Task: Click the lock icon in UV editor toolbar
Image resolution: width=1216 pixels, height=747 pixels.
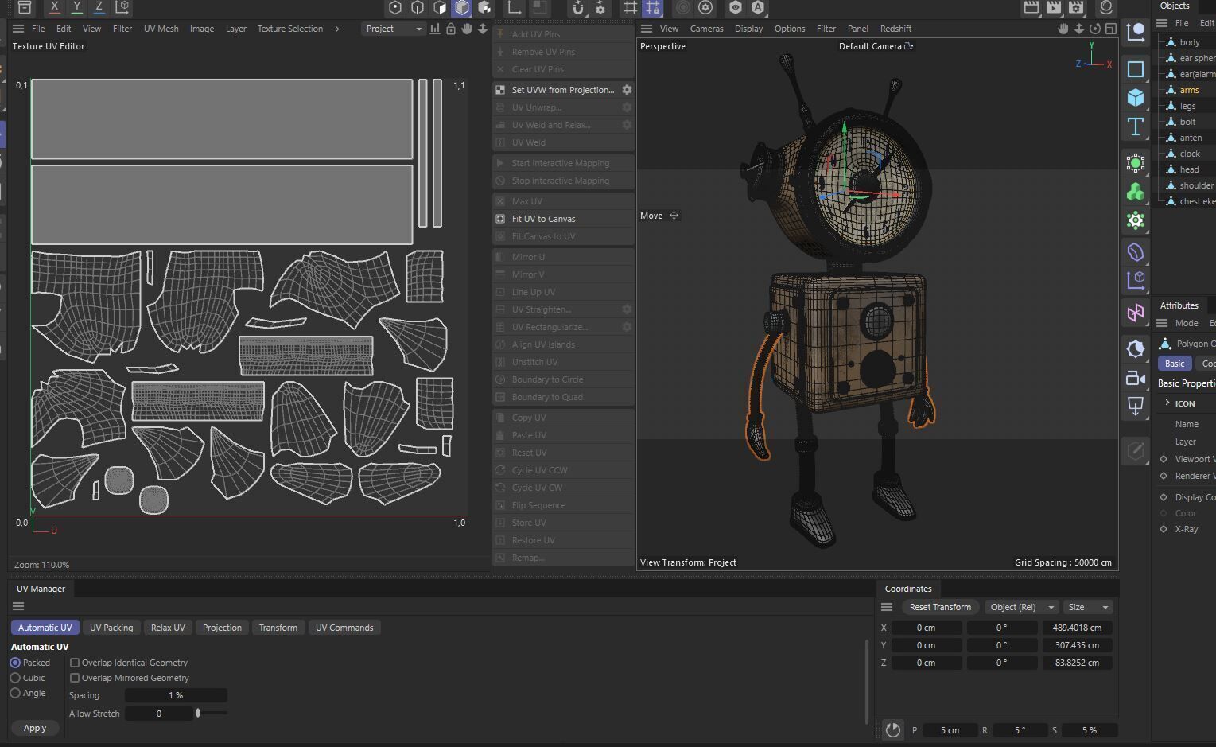Action: point(451,29)
